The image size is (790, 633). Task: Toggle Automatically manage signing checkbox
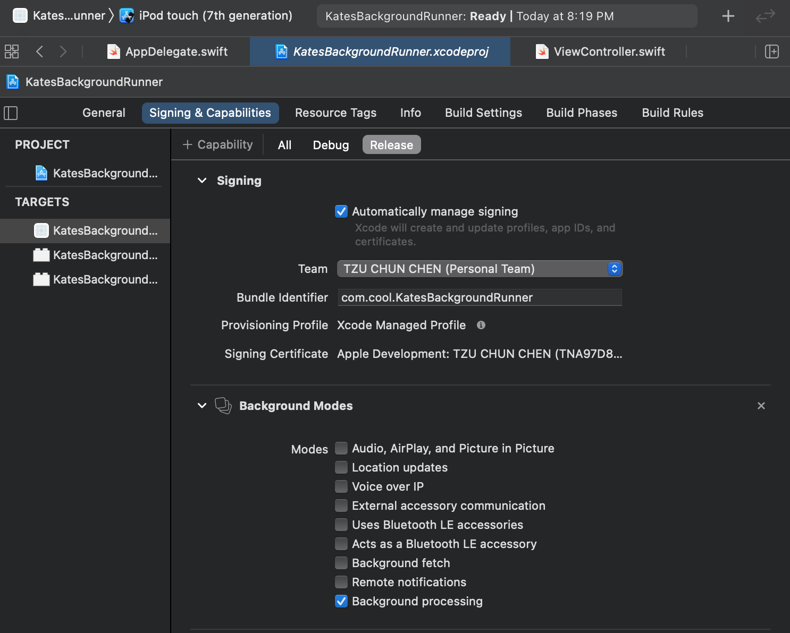click(341, 211)
